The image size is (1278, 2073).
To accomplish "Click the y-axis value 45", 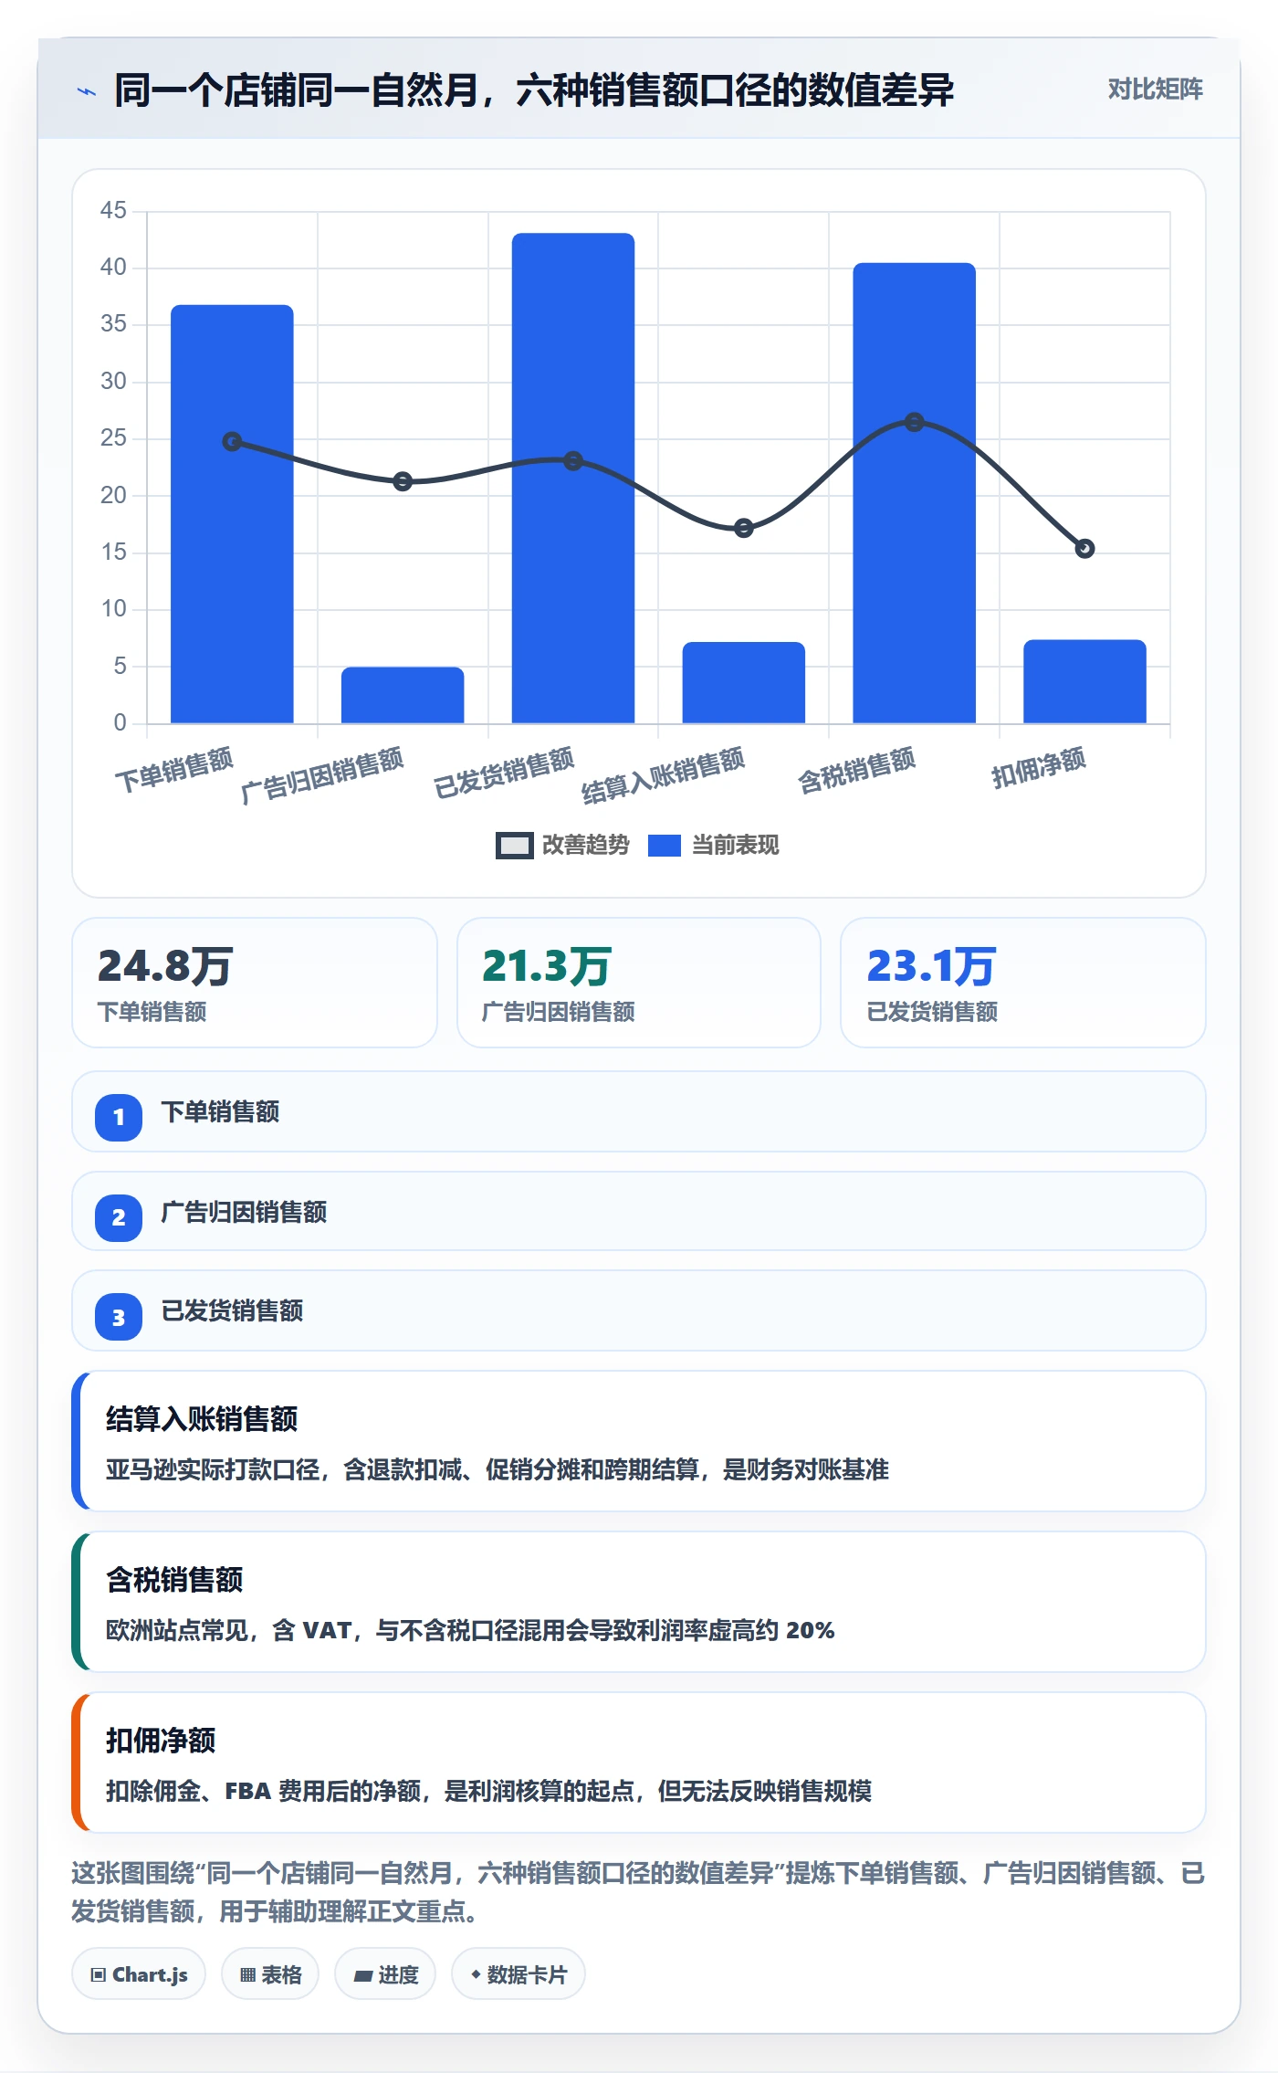I will tap(113, 211).
